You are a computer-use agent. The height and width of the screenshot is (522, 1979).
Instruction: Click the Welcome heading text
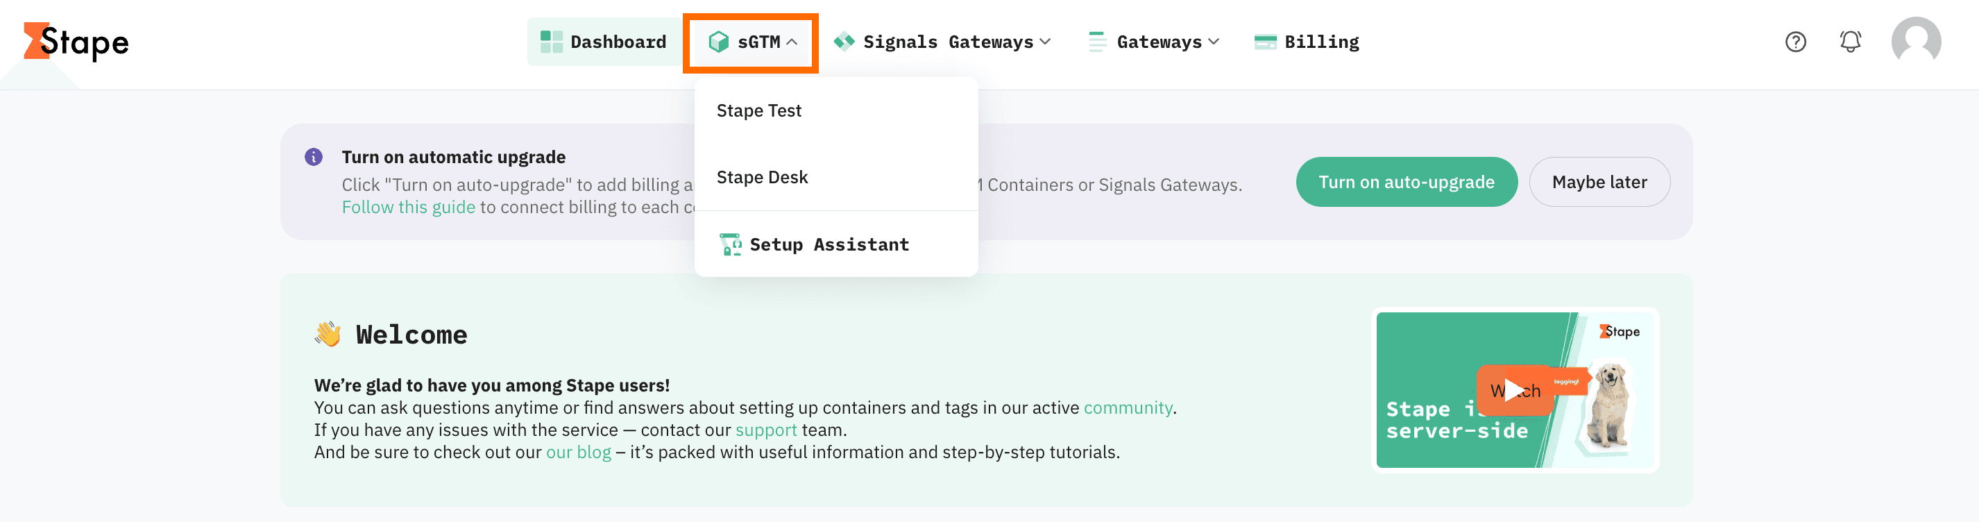point(411,335)
